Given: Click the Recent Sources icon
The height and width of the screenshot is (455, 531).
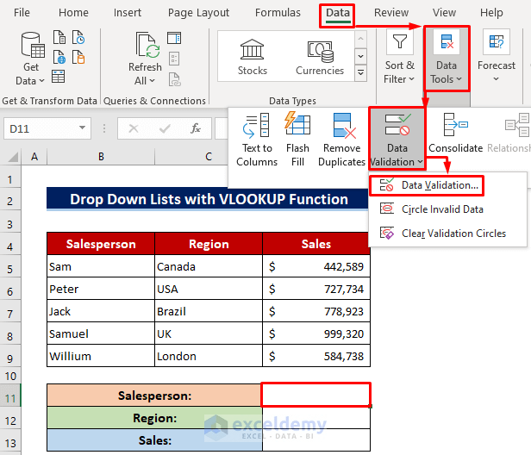Looking at the screenshot, I should (78, 37).
